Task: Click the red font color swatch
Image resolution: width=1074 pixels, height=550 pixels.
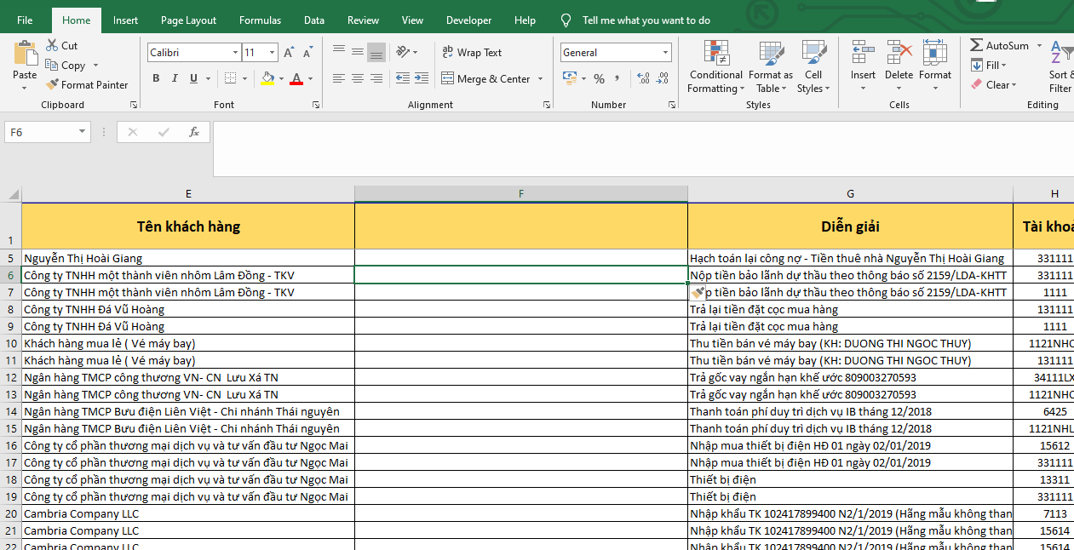Action: 296,79
